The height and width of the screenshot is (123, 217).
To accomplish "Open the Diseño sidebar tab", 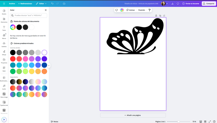I will [x=4, y=12].
